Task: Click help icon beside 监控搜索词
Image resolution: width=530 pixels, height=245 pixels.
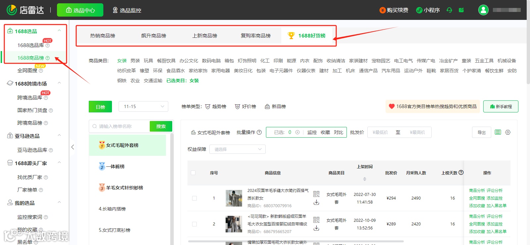Action: click(x=46, y=217)
